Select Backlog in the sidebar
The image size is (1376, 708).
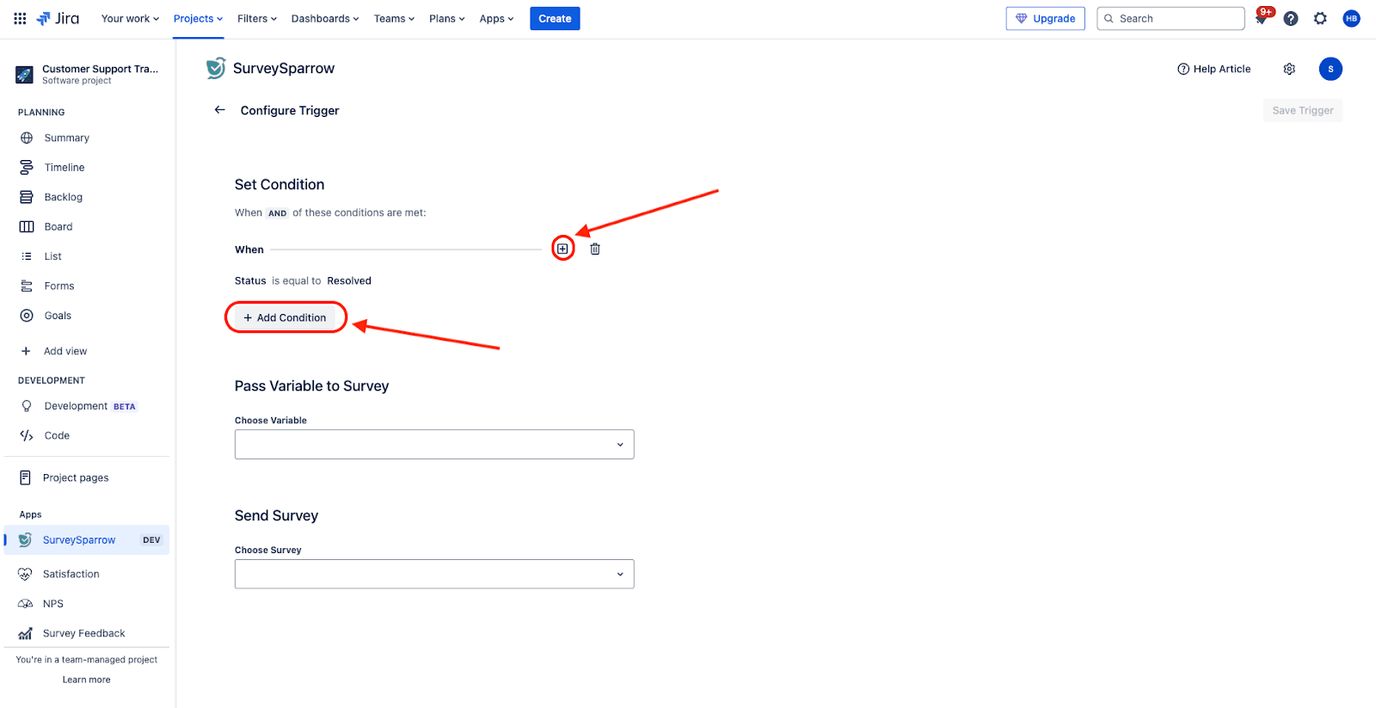pos(64,197)
